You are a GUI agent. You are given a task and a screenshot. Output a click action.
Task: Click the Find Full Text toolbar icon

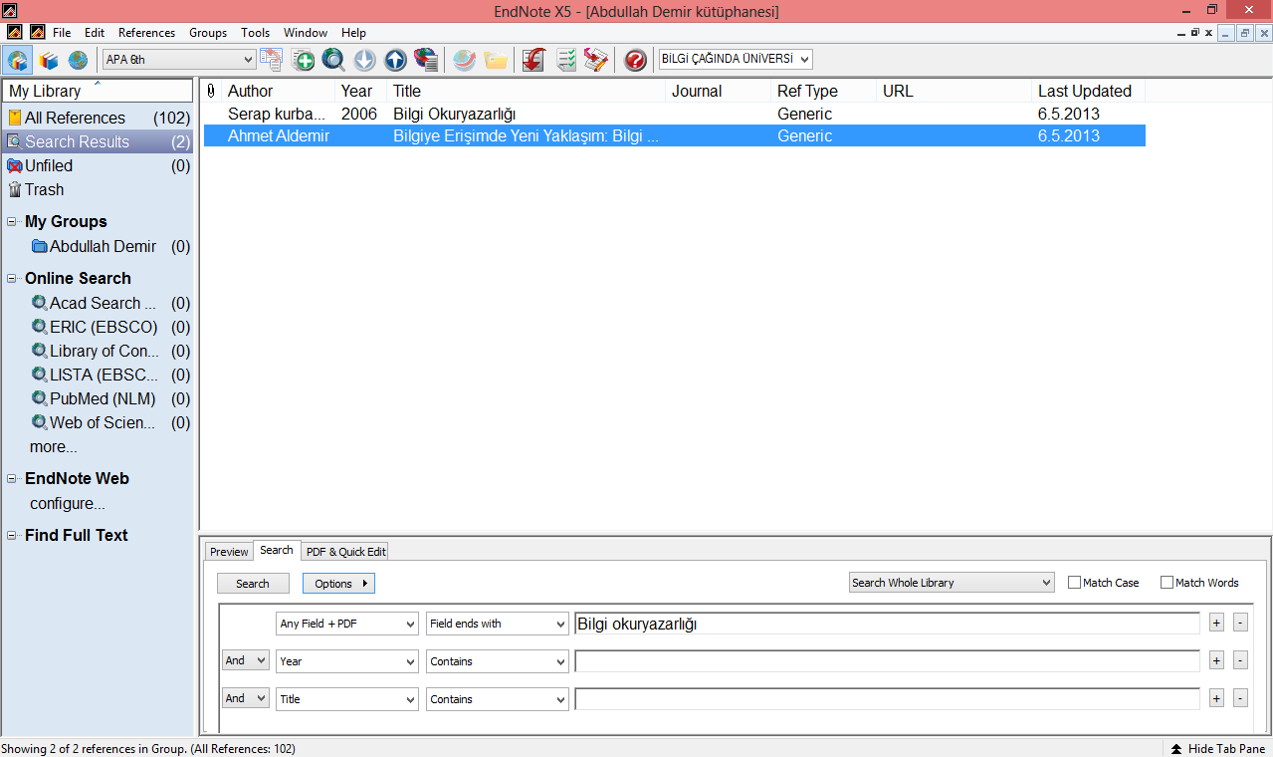tap(426, 60)
